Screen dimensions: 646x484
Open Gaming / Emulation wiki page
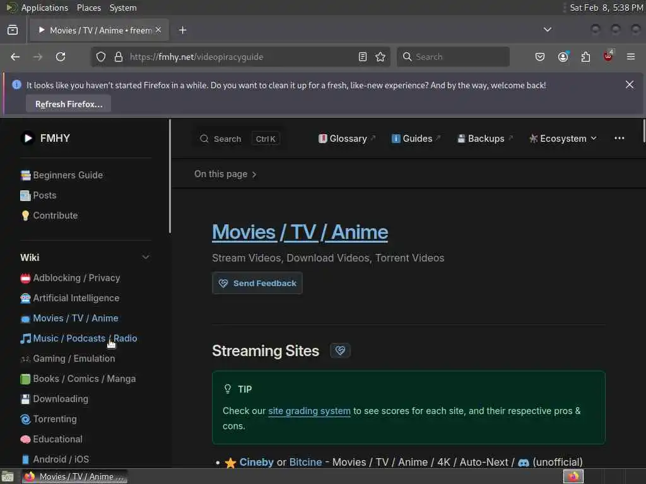point(68,359)
